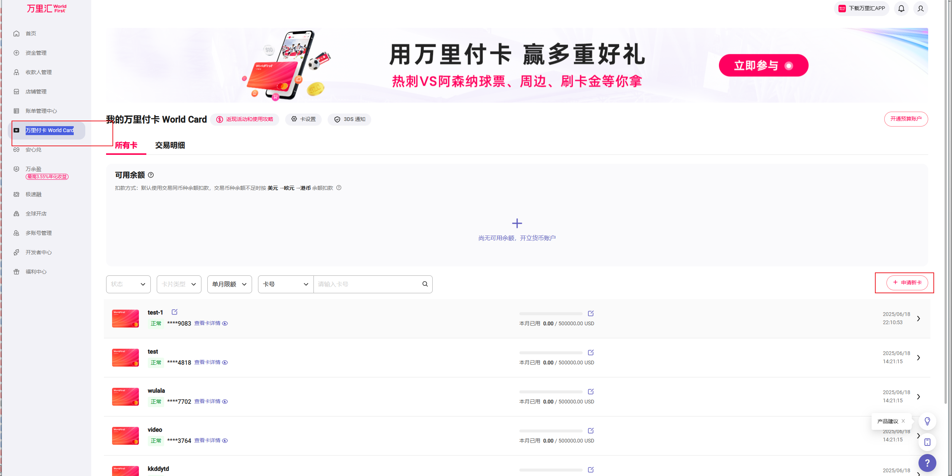Viewport: 952px width, 476px height.
Task: Open 3DS 通知 settings
Action: [349, 119]
